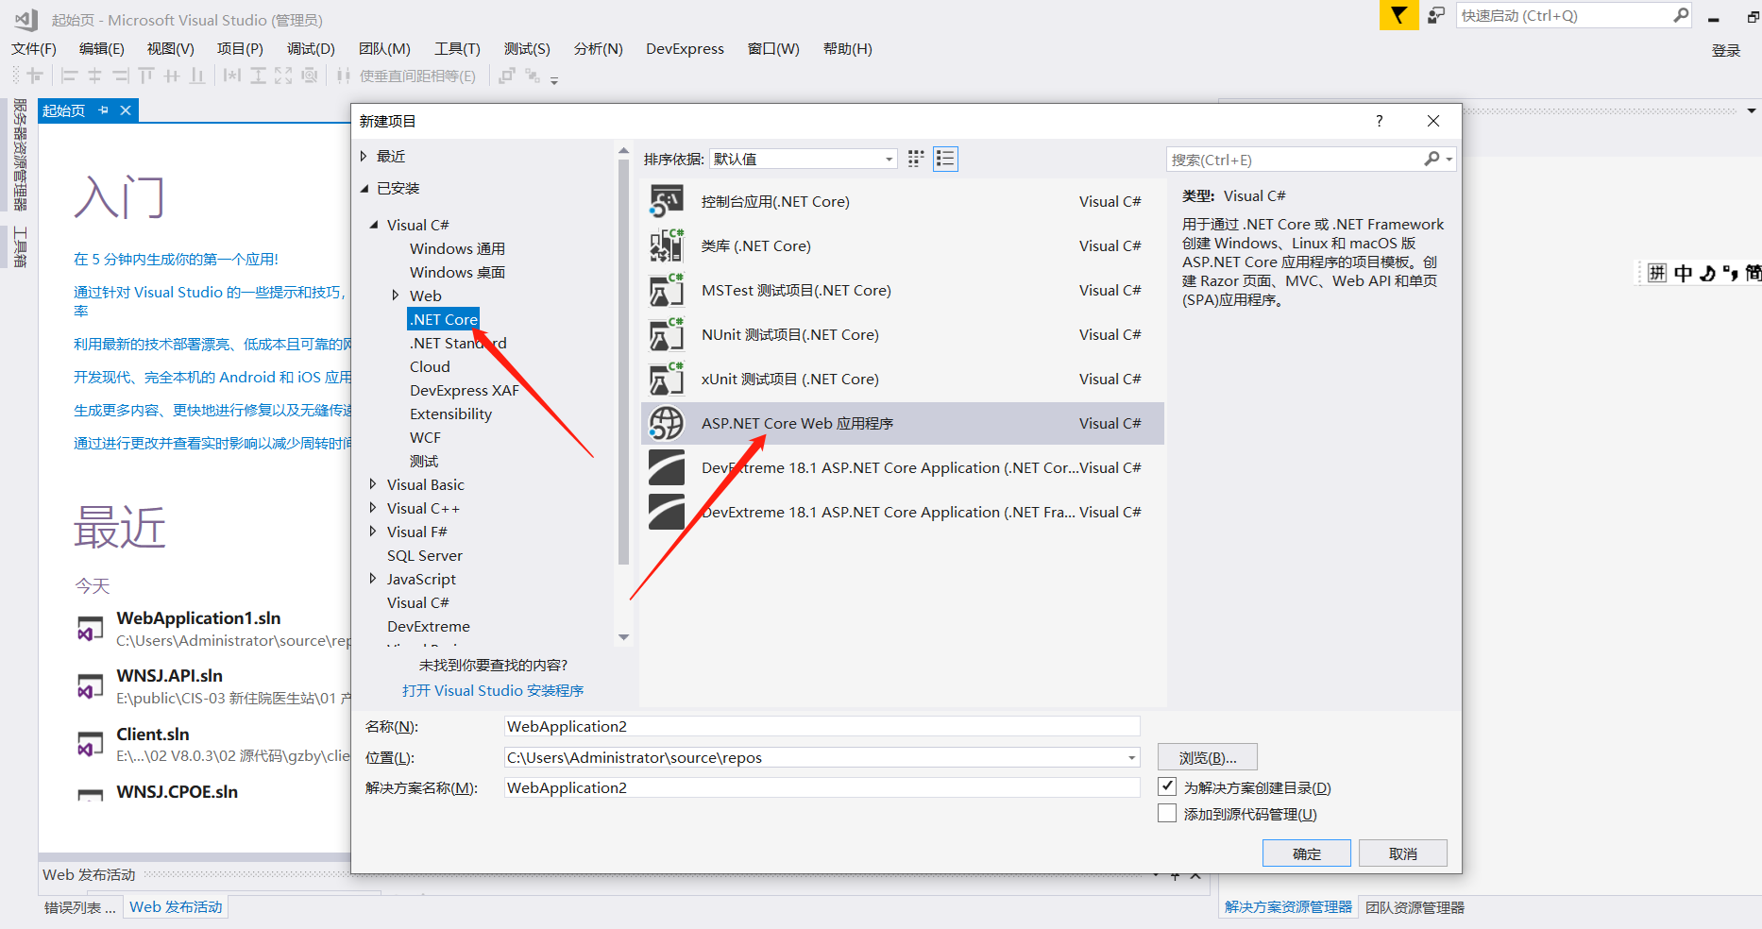
Task: Click the MSTest test project icon
Action: coord(667,290)
